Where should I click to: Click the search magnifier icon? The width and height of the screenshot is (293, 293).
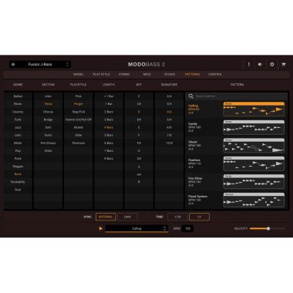[x=190, y=96]
